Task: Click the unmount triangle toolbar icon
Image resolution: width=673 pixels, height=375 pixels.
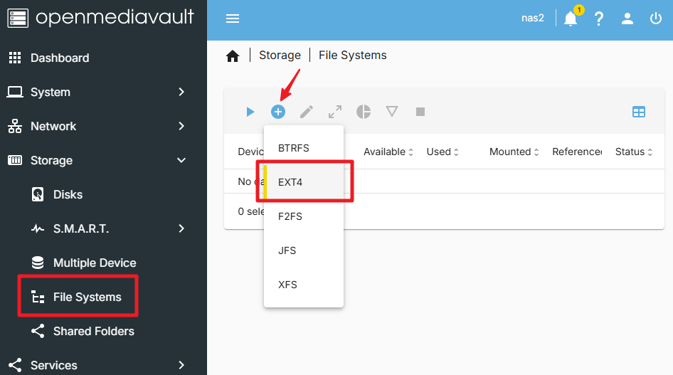Action: [392, 112]
